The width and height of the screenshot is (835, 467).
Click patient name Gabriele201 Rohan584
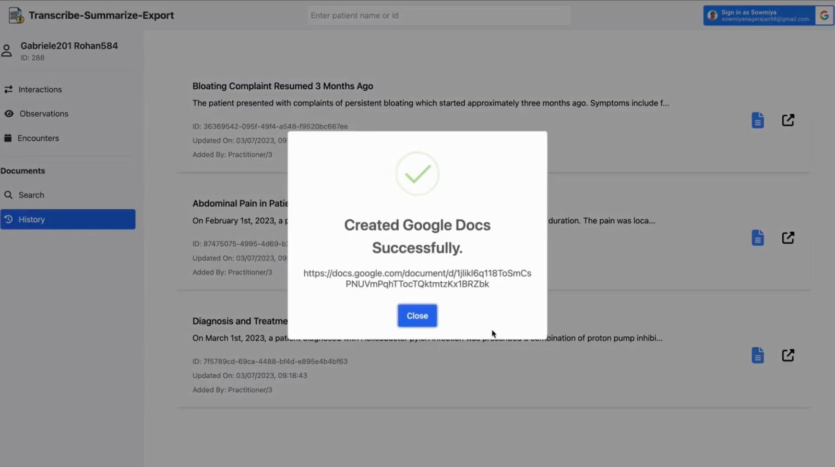(69, 46)
